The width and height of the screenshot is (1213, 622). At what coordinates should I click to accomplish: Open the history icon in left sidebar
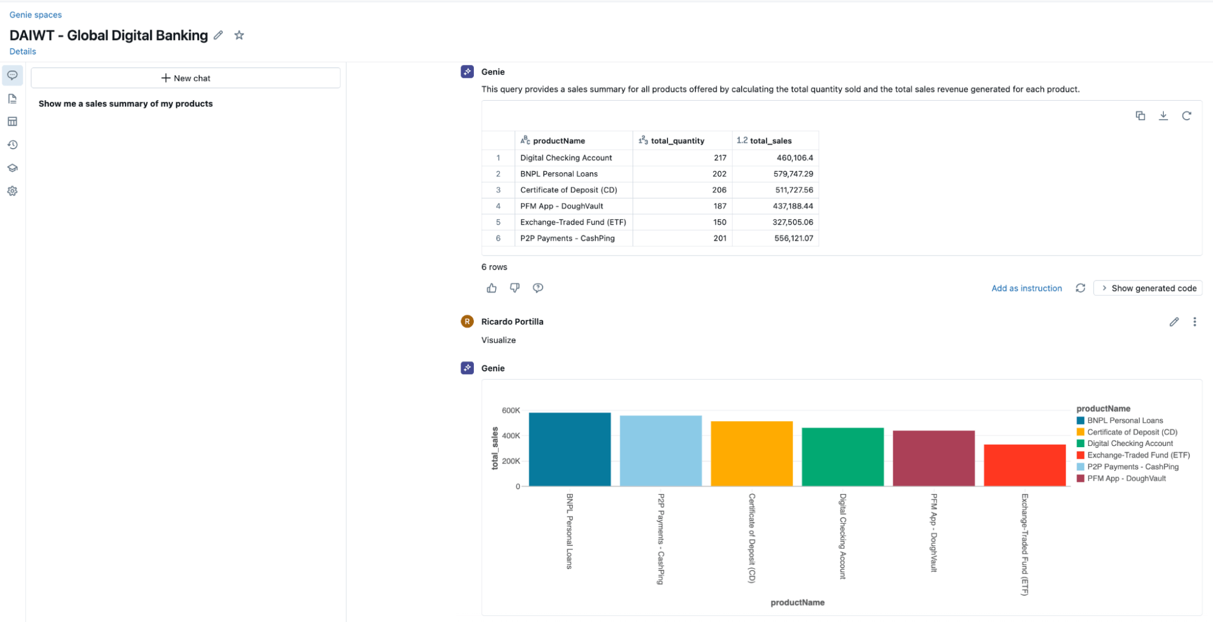coord(12,145)
